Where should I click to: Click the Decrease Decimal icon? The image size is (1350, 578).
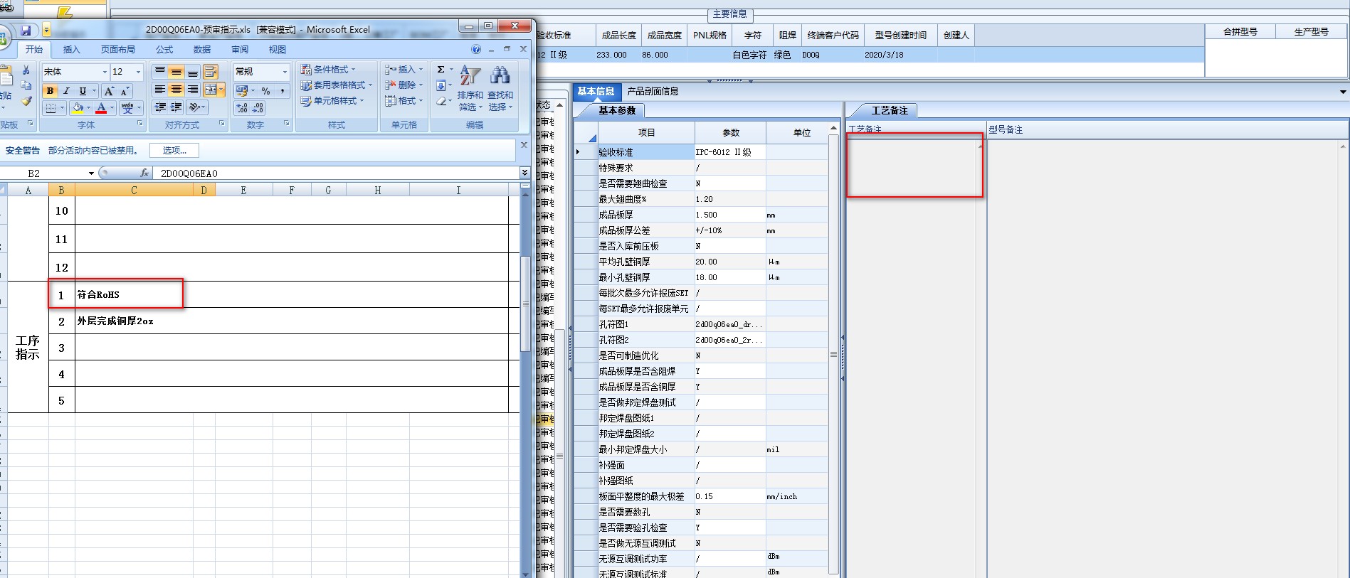point(258,108)
